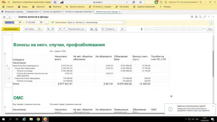Click the horizontal scrollbar thumb
This screenshot has width=217, height=122.
[x=85, y=114]
